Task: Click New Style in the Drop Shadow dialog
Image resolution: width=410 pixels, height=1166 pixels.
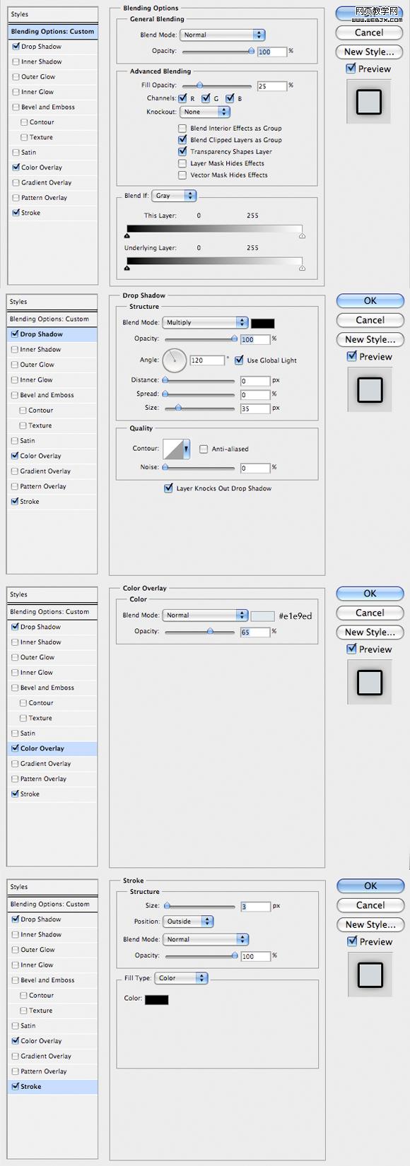Action: coord(370,339)
